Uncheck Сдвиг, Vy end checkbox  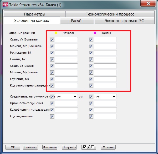click(91, 40)
